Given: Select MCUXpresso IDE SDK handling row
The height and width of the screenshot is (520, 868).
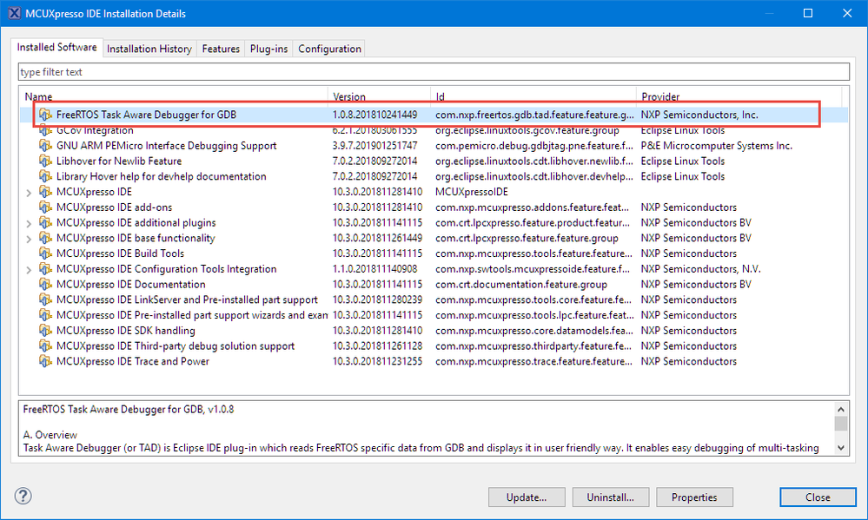Looking at the screenshot, I should pos(434,331).
